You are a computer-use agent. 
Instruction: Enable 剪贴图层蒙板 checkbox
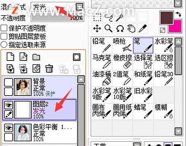pos(4,36)
